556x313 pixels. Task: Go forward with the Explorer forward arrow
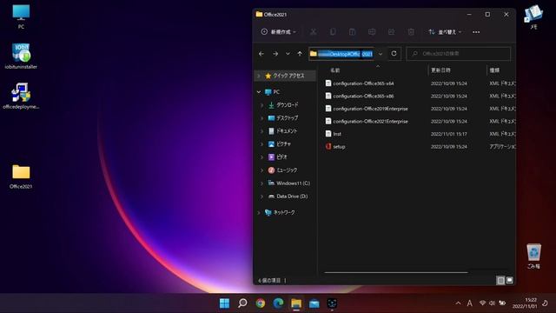point(275,54)
